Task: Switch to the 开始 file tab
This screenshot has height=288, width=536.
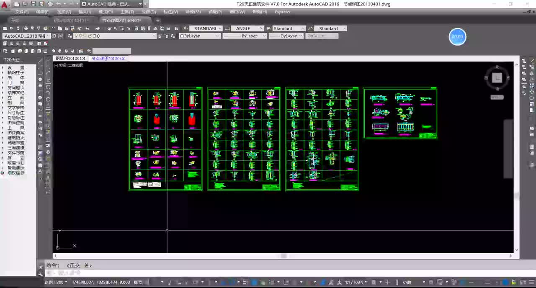Action: (15, 20)
